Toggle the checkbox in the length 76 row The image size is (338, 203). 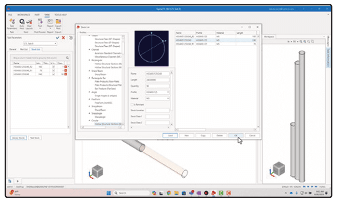click(x=53, y=70)
